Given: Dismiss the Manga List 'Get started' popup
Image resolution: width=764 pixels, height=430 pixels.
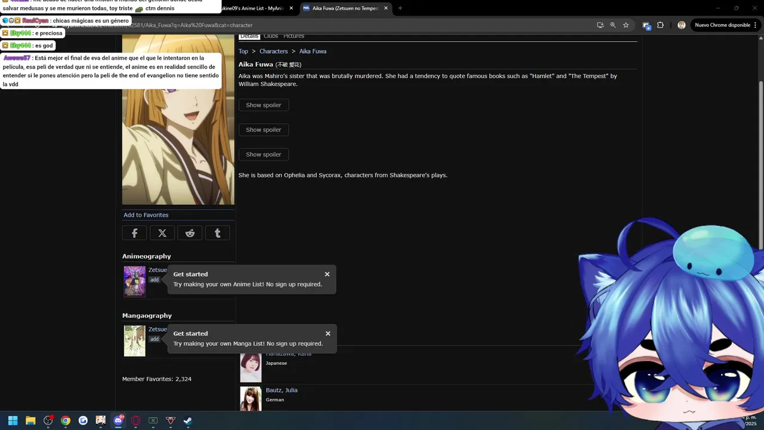Looking at the screenshot, I should pos(328,333).
